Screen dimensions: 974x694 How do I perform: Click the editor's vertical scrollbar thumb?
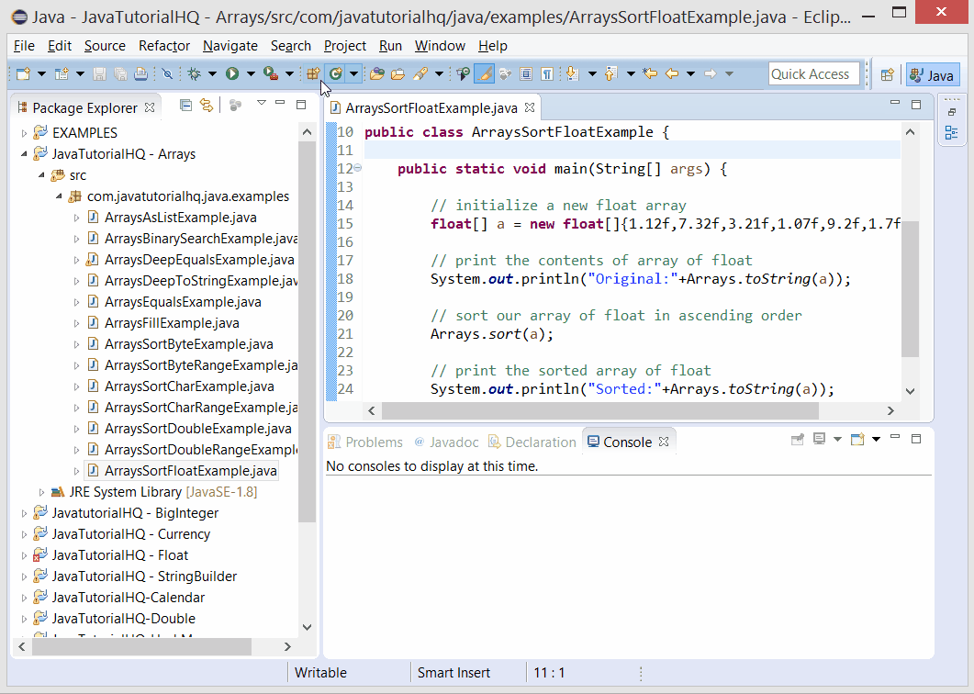pos(910,289)
